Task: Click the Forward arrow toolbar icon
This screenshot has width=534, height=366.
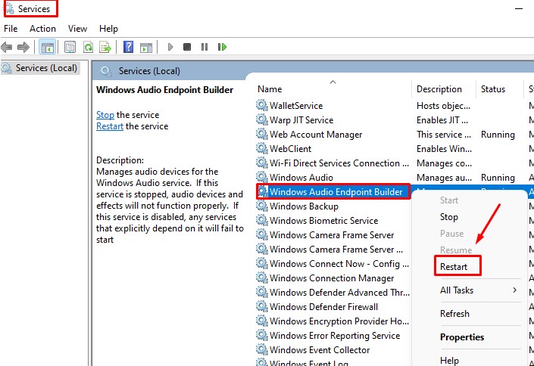Action: 23,47
